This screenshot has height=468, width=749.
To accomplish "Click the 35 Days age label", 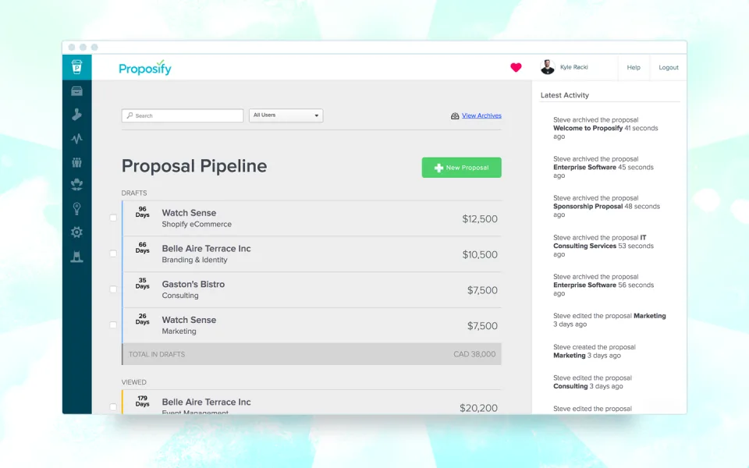I will (142, 283).
